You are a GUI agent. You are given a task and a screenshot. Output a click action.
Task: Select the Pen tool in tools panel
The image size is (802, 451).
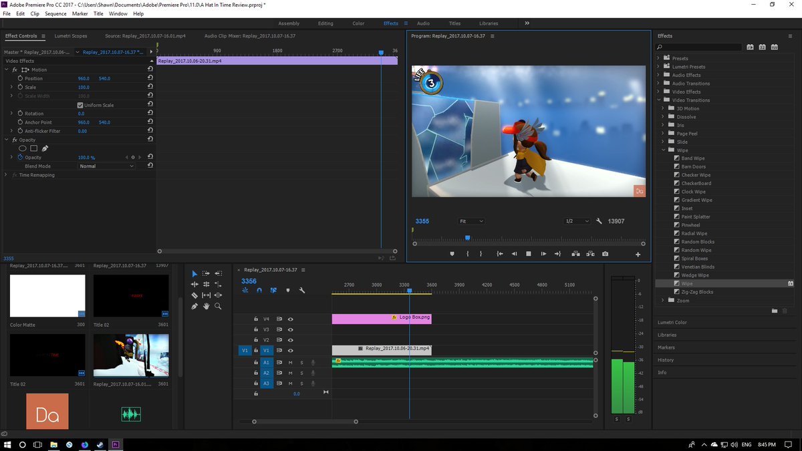click(x=194, y=306)
